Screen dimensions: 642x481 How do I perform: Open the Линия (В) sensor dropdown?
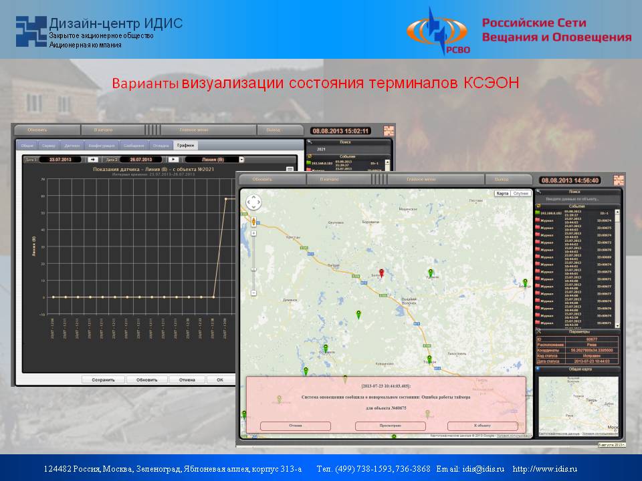(x=241, y=160)
